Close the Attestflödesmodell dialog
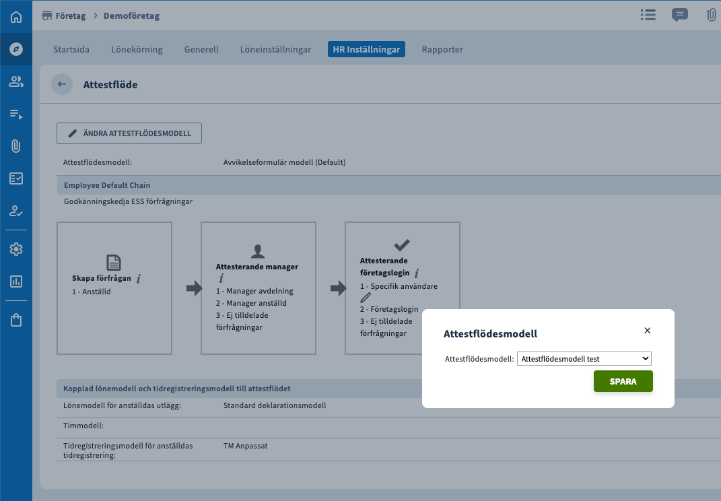This screenshot has width=721, height=501. (x=648, y=331)
